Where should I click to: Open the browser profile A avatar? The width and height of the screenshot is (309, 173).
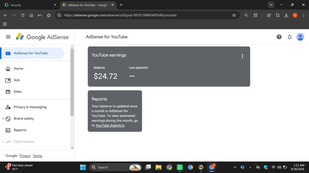point(295,15)
